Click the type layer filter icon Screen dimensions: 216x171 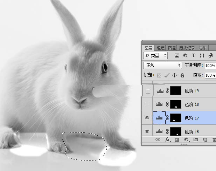(x=194, y=56)
